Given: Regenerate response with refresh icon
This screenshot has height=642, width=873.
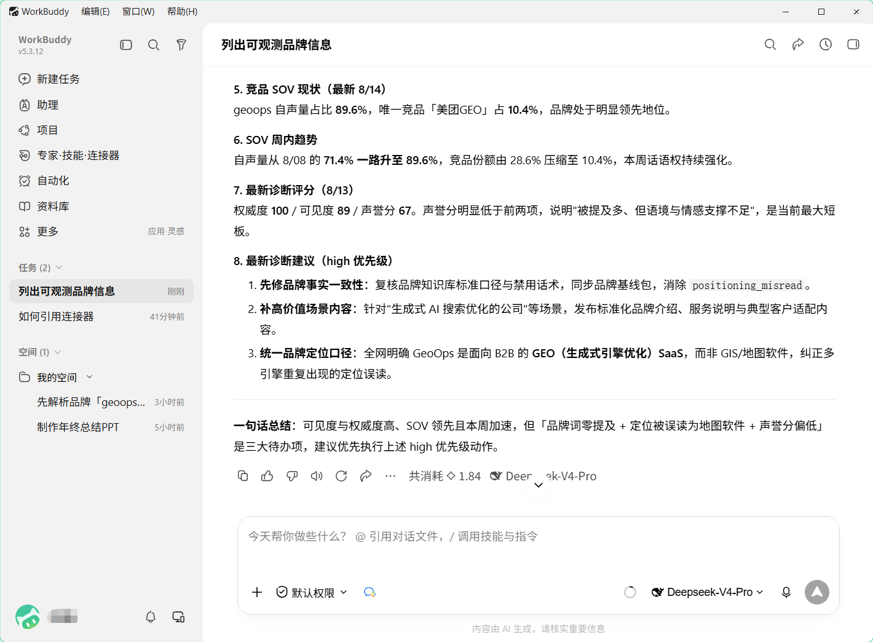Looking at the screenshot, I should click(341, 476).
